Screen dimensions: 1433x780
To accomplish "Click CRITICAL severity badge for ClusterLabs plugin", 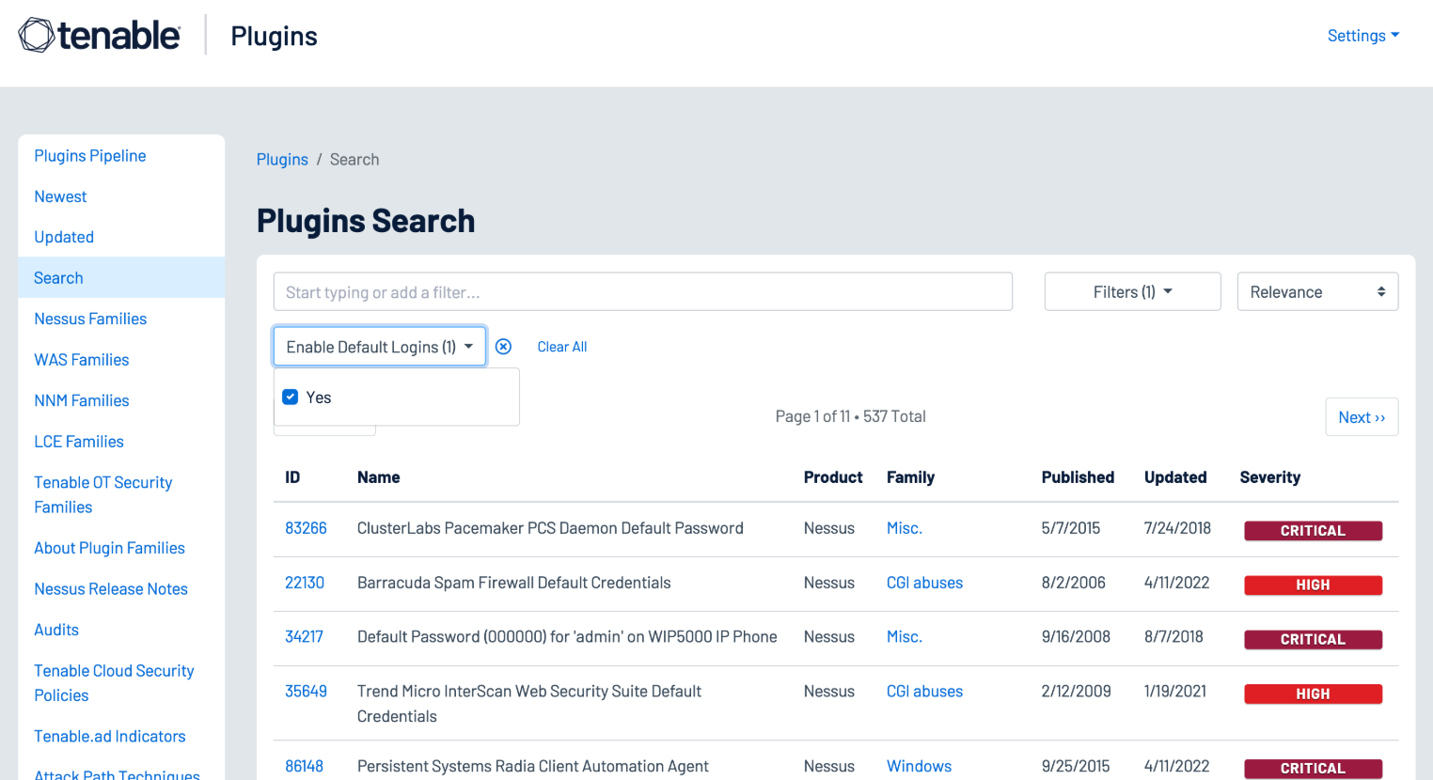I will pyautogui.click(x=1313, y=531).
